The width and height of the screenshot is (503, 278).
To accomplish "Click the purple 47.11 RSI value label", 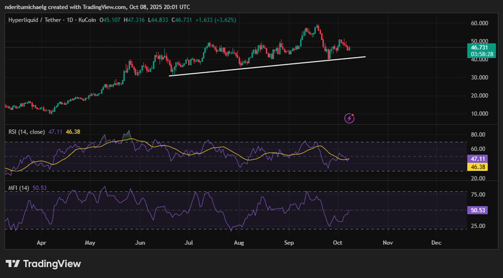I will tap(479, 160).
